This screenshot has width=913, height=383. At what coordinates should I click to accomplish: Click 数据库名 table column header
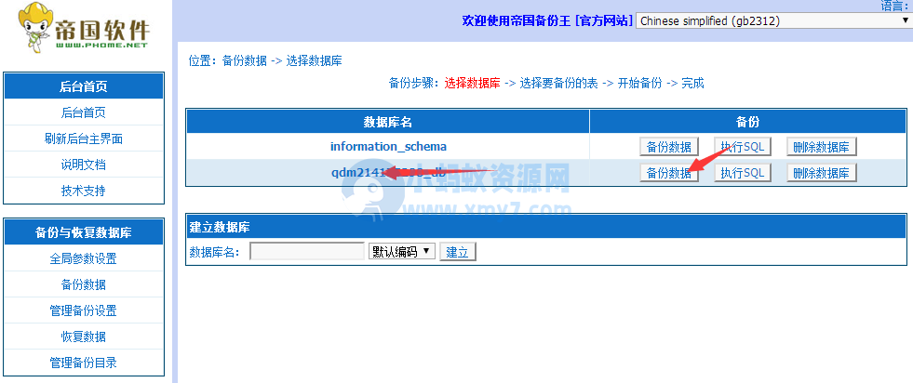point(388,122)
